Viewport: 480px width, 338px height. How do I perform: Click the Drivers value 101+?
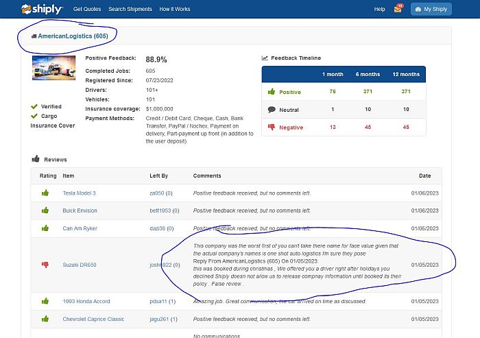(x=152, y=90)
